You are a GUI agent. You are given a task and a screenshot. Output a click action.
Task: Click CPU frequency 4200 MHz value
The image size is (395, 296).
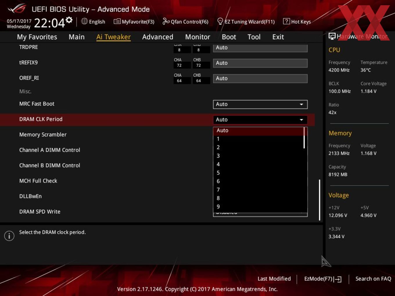(339, 70)
